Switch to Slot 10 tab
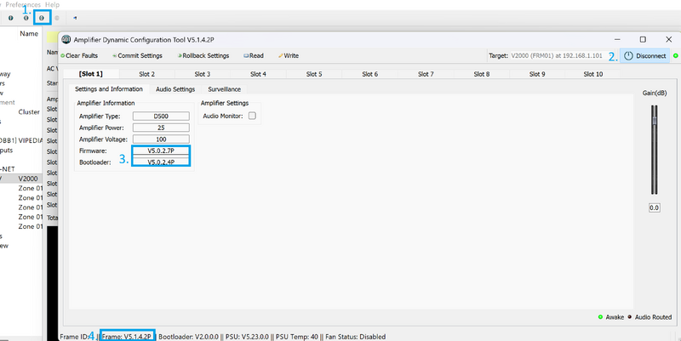Viewport: 681px width, 341px height. pyautogui.click(x=592, y=74)
